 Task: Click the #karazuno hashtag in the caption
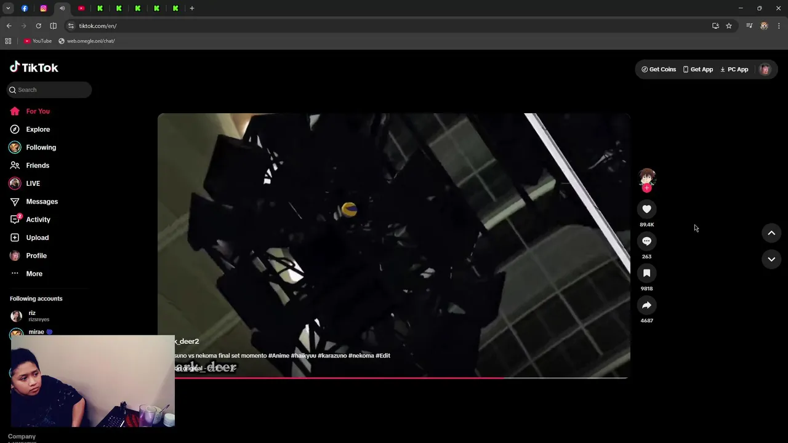(x=332, y=356)
